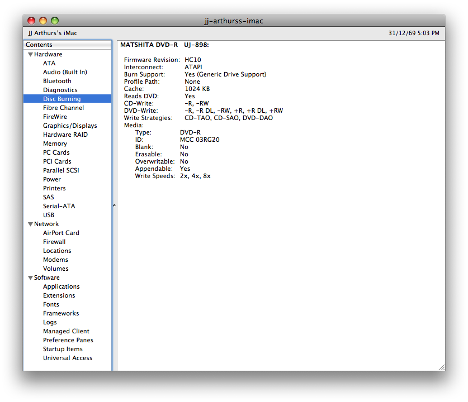This screenshot has height=402, width=468.
Task: Click Yes (Generic Drive Support) text
Action: (x=225, y=74)
